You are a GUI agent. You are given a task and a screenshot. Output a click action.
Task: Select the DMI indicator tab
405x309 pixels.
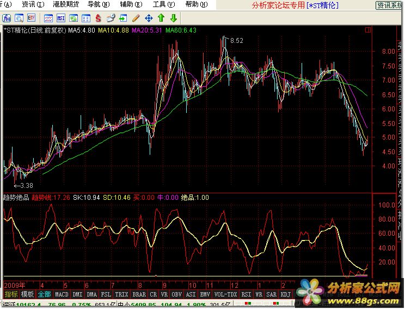point(77,294)
